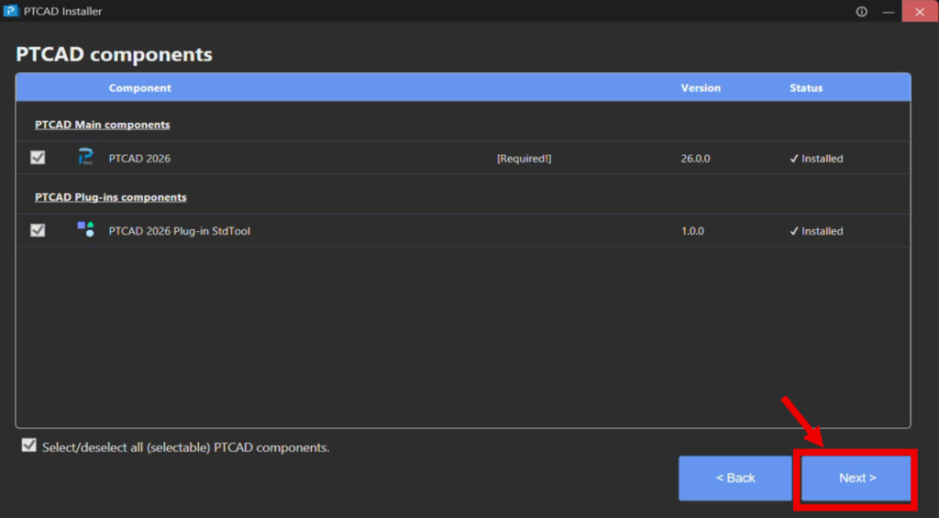Open the info icon in title bar
Viewport: 939px width, 518px height.
coord(861,12)
